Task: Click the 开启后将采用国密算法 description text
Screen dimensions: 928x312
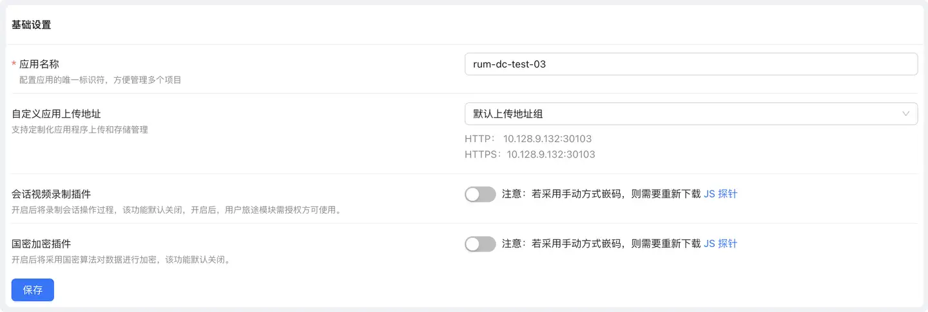Action: 121,260
